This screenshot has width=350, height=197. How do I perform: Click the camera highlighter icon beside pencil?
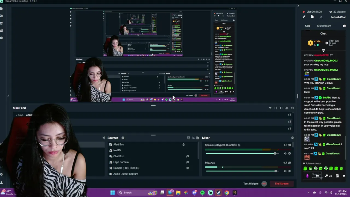coord(312,17)
